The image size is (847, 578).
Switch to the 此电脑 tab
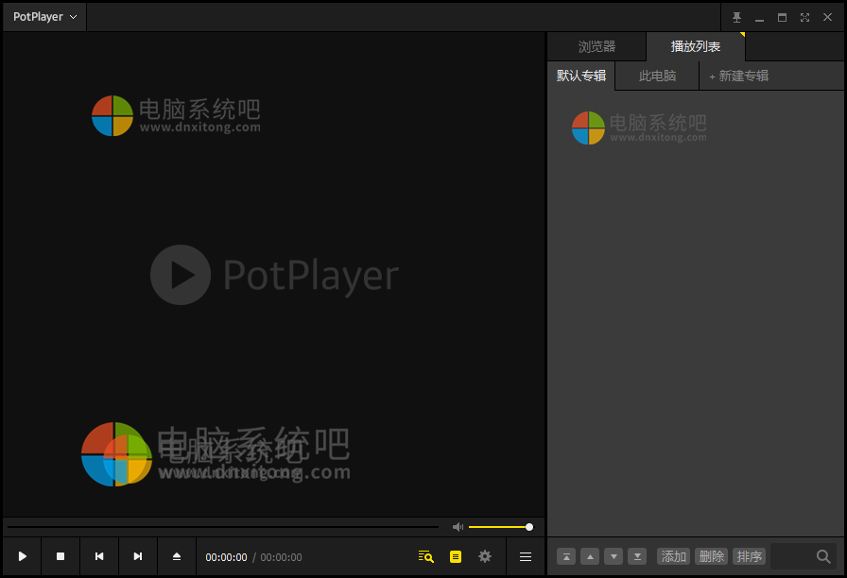(x=657, y=76)
